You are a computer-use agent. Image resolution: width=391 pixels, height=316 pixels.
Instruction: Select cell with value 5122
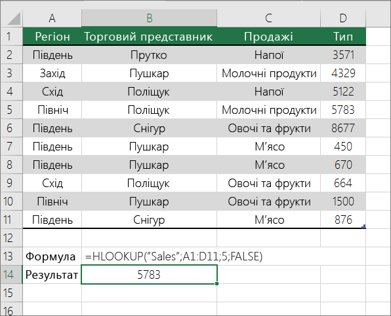tap(343, 92)
